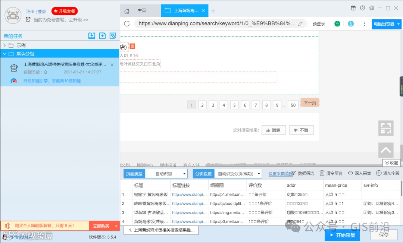Collapse the panel with 收起 button
The image size is (403, 243).
(391, 163)
